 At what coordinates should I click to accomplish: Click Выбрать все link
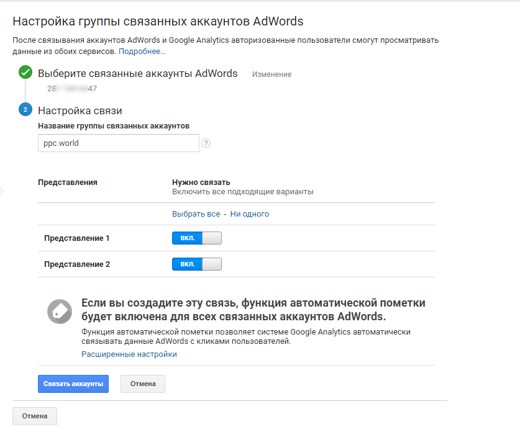[196, 214]
